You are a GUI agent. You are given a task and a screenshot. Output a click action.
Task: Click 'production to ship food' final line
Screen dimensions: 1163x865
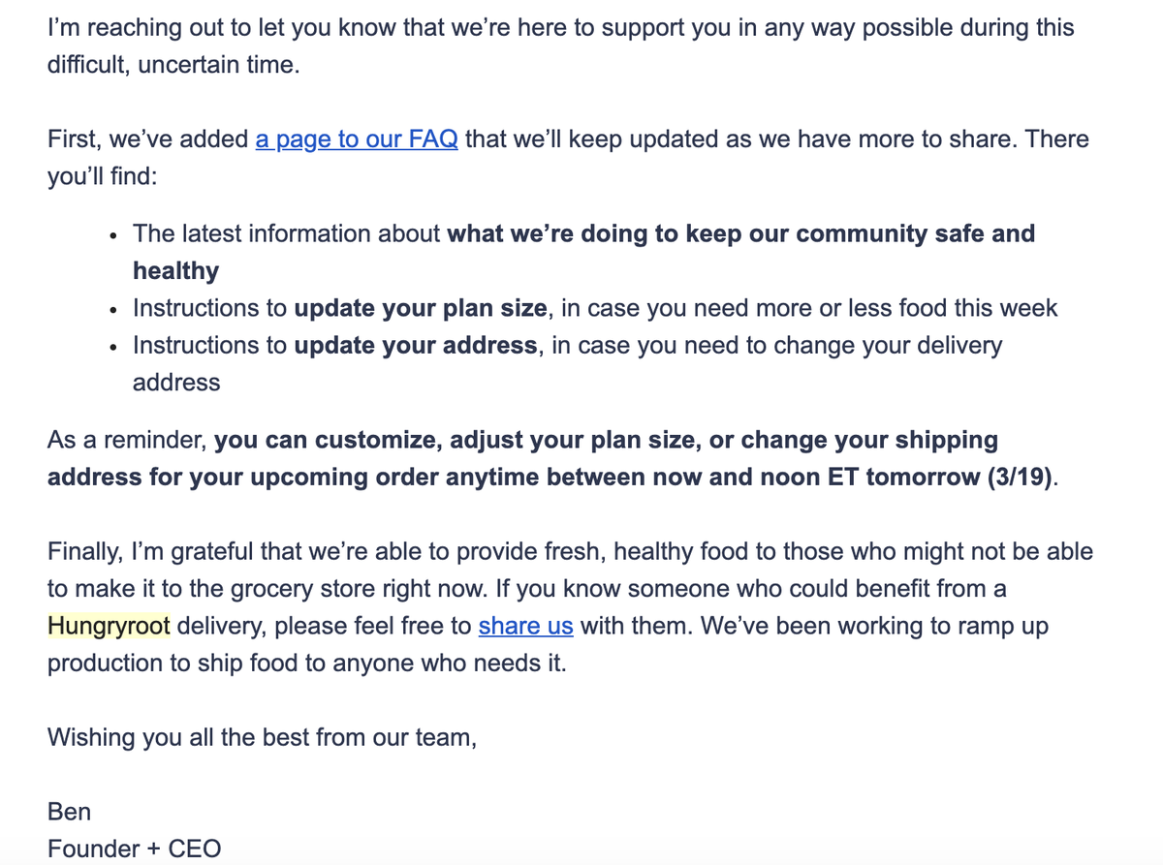(171, 664)
